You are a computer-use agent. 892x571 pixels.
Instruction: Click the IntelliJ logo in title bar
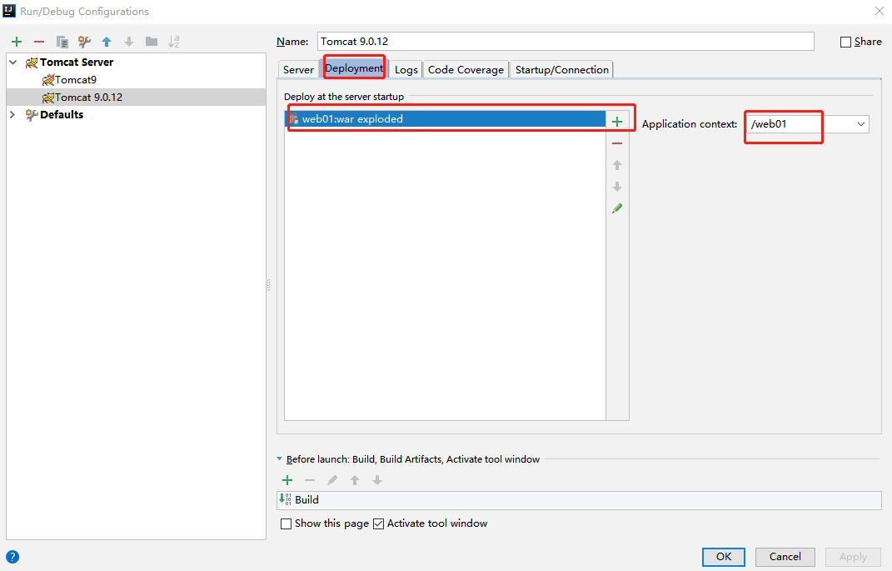coord(9,11)
